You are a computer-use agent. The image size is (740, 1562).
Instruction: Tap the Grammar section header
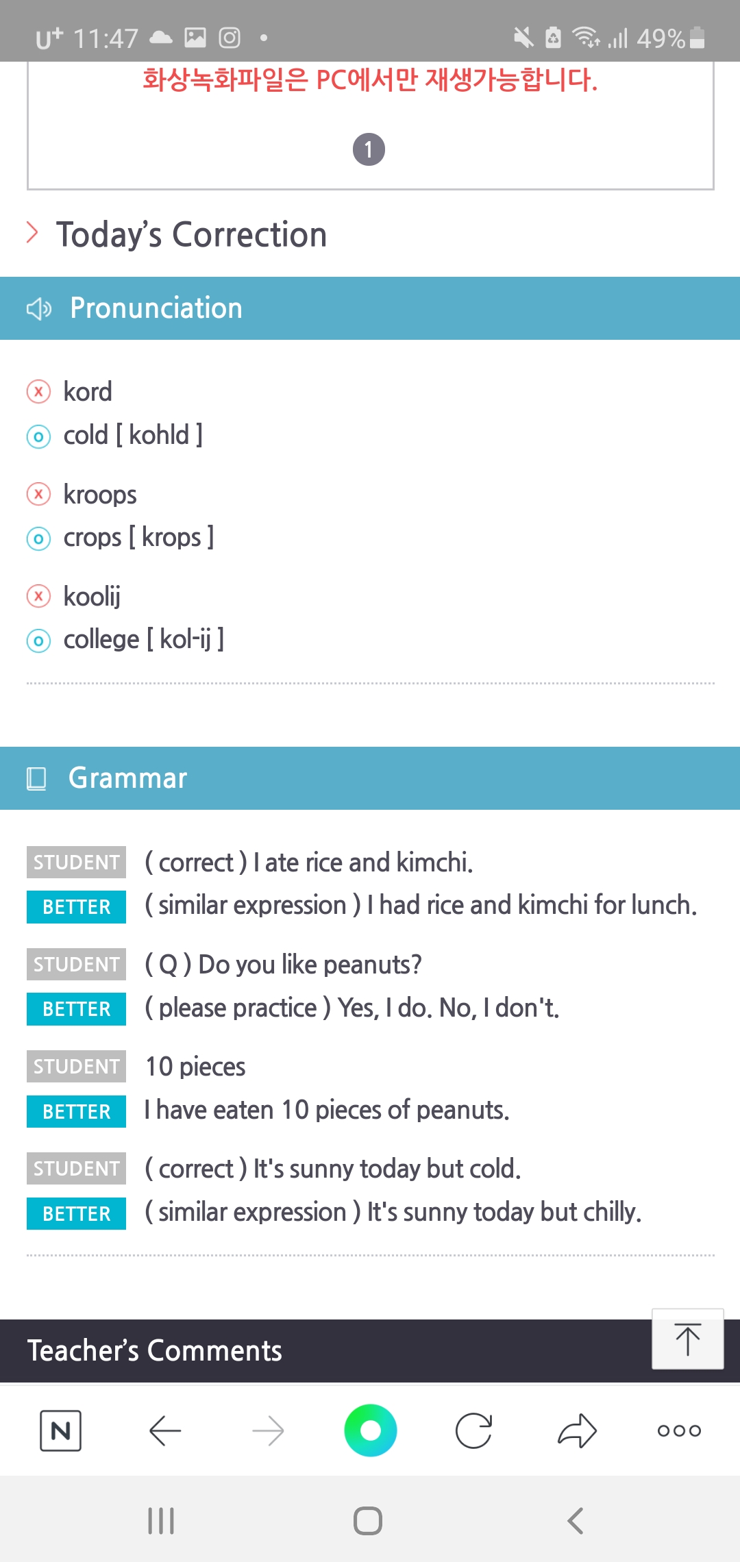370,778
